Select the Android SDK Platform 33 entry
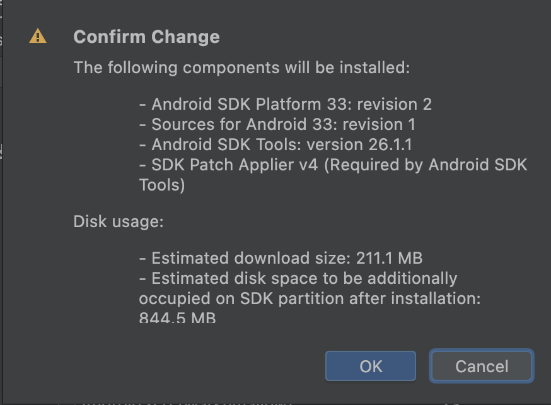Screen dimensions: 551x405 click(x=287, y=103)
